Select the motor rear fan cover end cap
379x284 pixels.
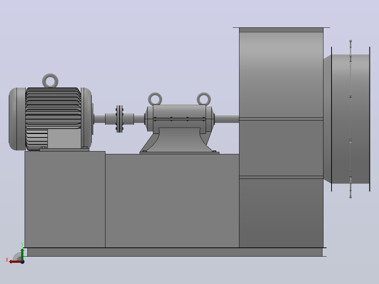(x=17, y=119)
